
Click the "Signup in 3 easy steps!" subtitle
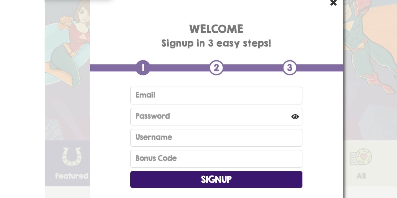pyautogui.click(x=216, y=44)
